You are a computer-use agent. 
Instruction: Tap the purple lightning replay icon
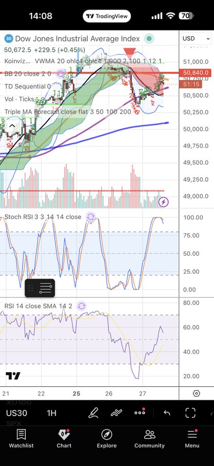[x=163, y=202]
